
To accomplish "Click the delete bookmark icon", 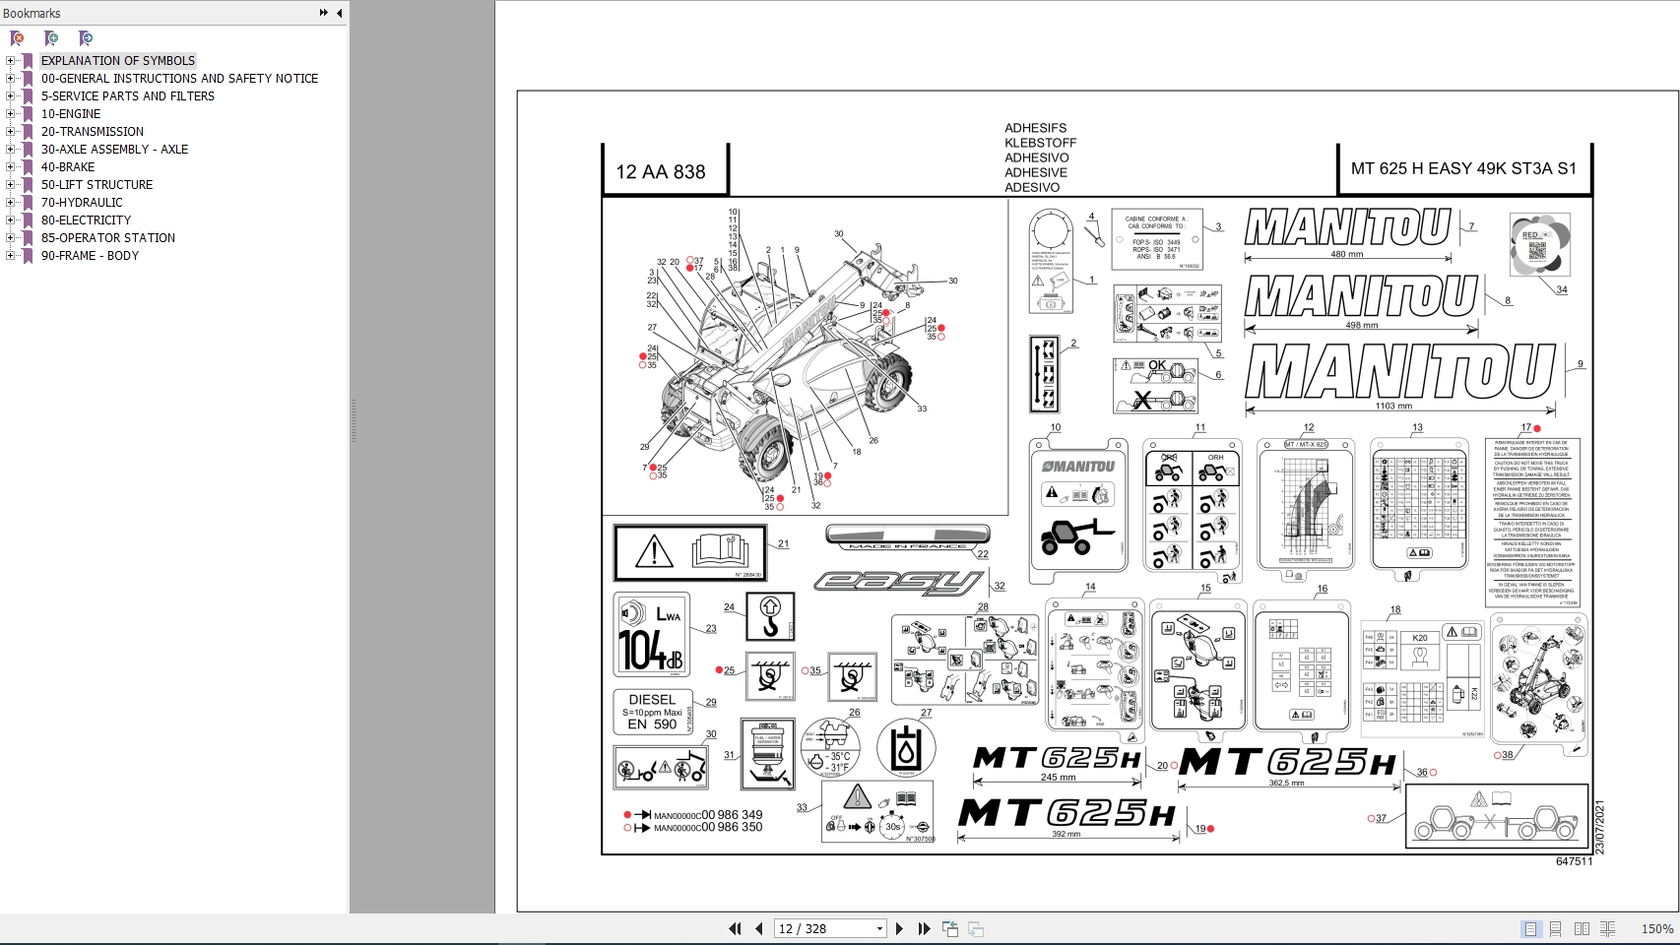I will pos(17,38).
